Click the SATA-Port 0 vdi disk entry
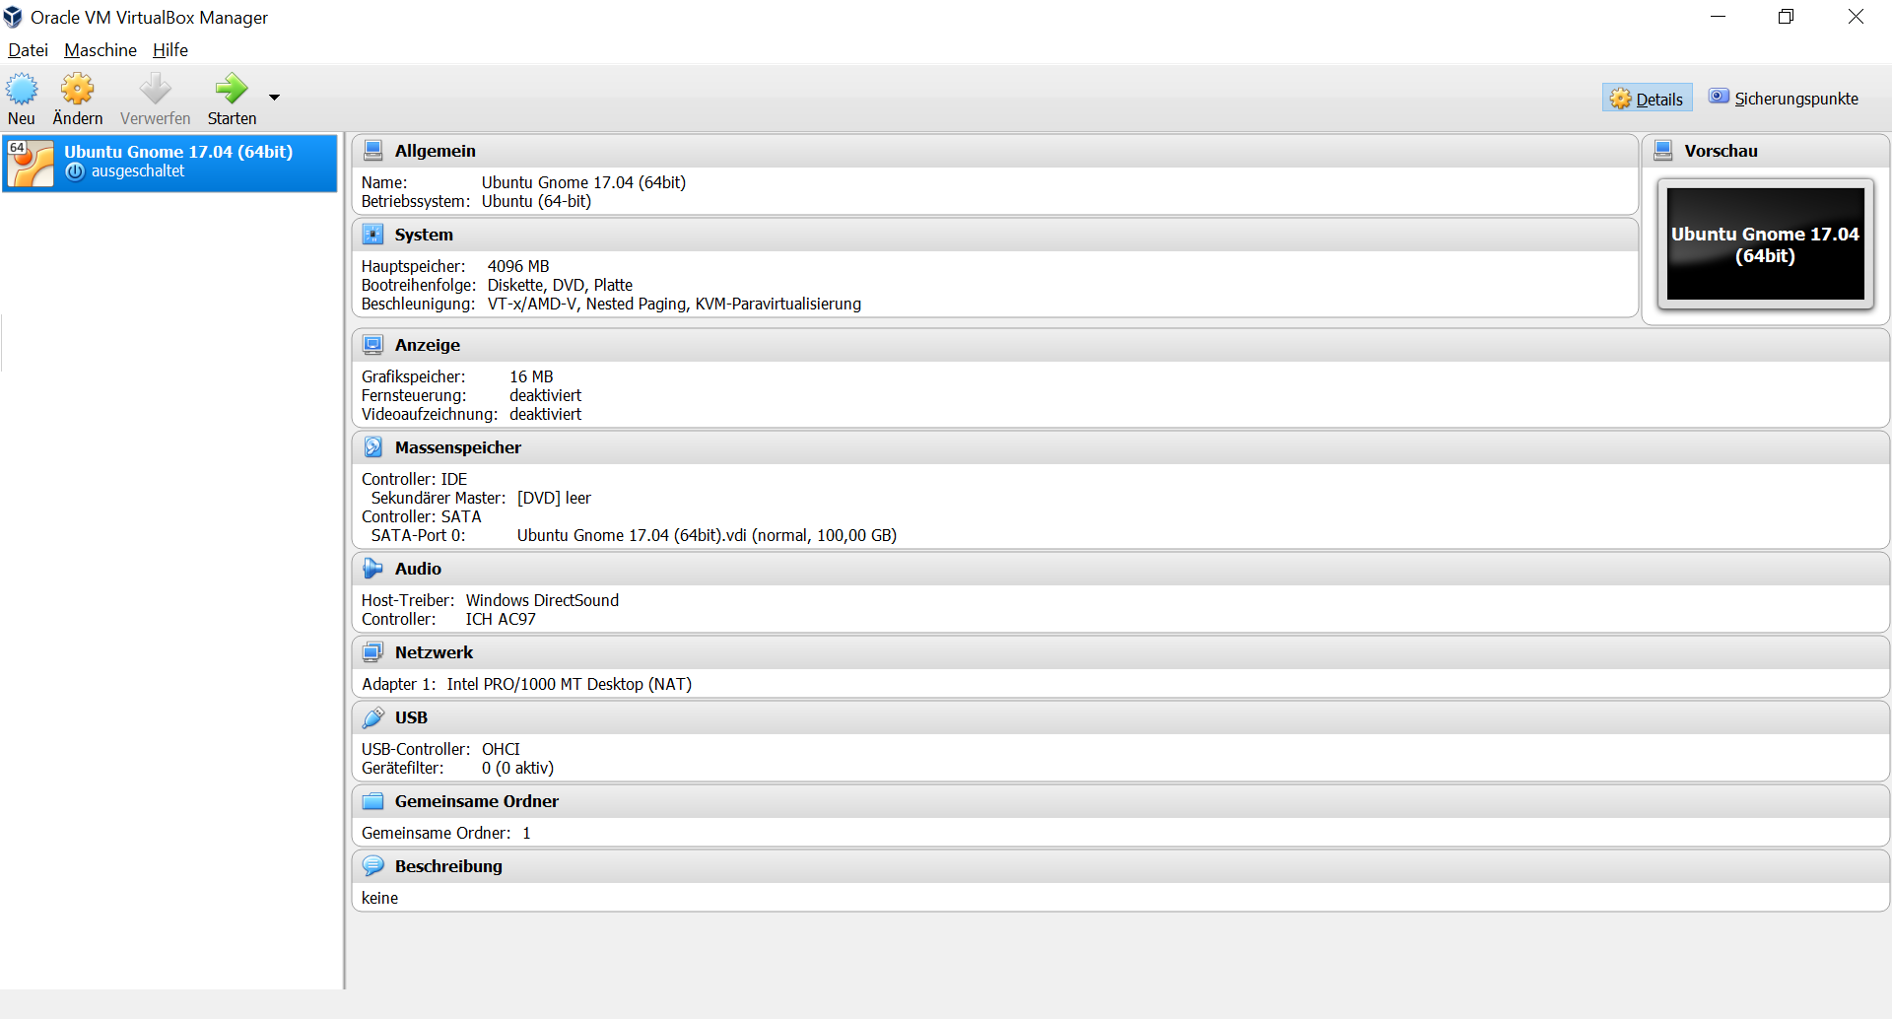The width and height of the screenshot is (1892, 1019). click(707, 535)
